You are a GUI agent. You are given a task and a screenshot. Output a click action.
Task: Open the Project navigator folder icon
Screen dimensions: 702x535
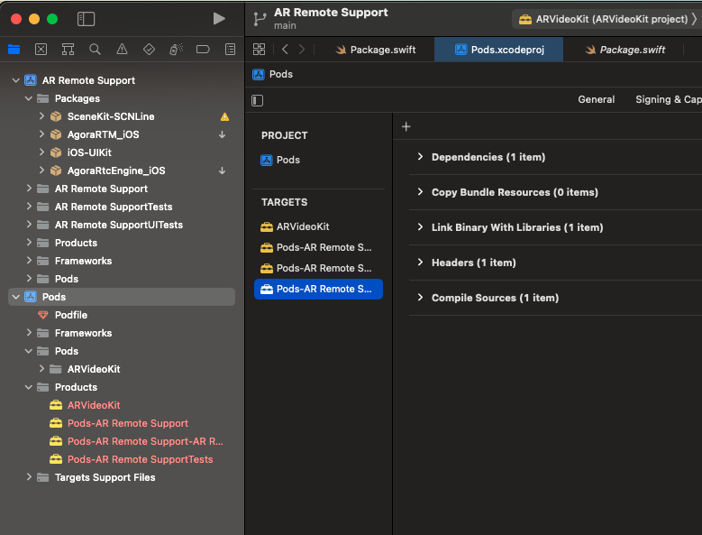tap(14, 50)
